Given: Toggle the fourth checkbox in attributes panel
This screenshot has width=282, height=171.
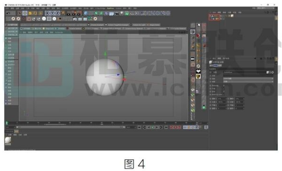Looking at the screenshot, I should (x=224, y=95).
